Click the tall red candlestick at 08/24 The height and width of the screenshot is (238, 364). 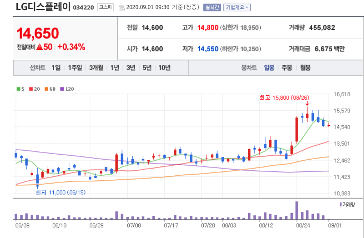(x=297, y=130)
